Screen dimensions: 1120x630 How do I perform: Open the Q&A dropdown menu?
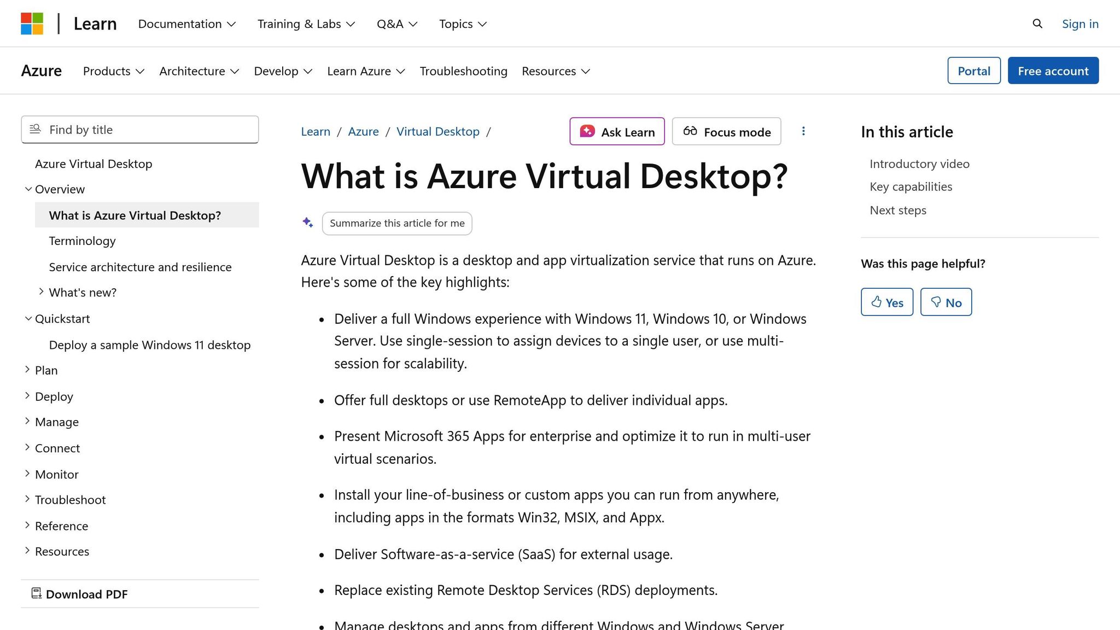click(x=397, y=24)
